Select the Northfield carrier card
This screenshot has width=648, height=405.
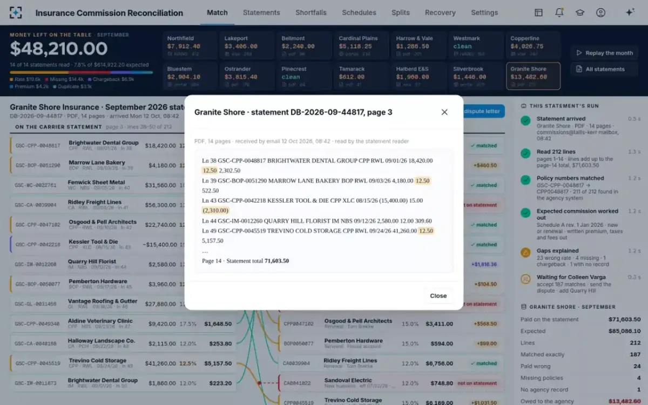(190, 45)
